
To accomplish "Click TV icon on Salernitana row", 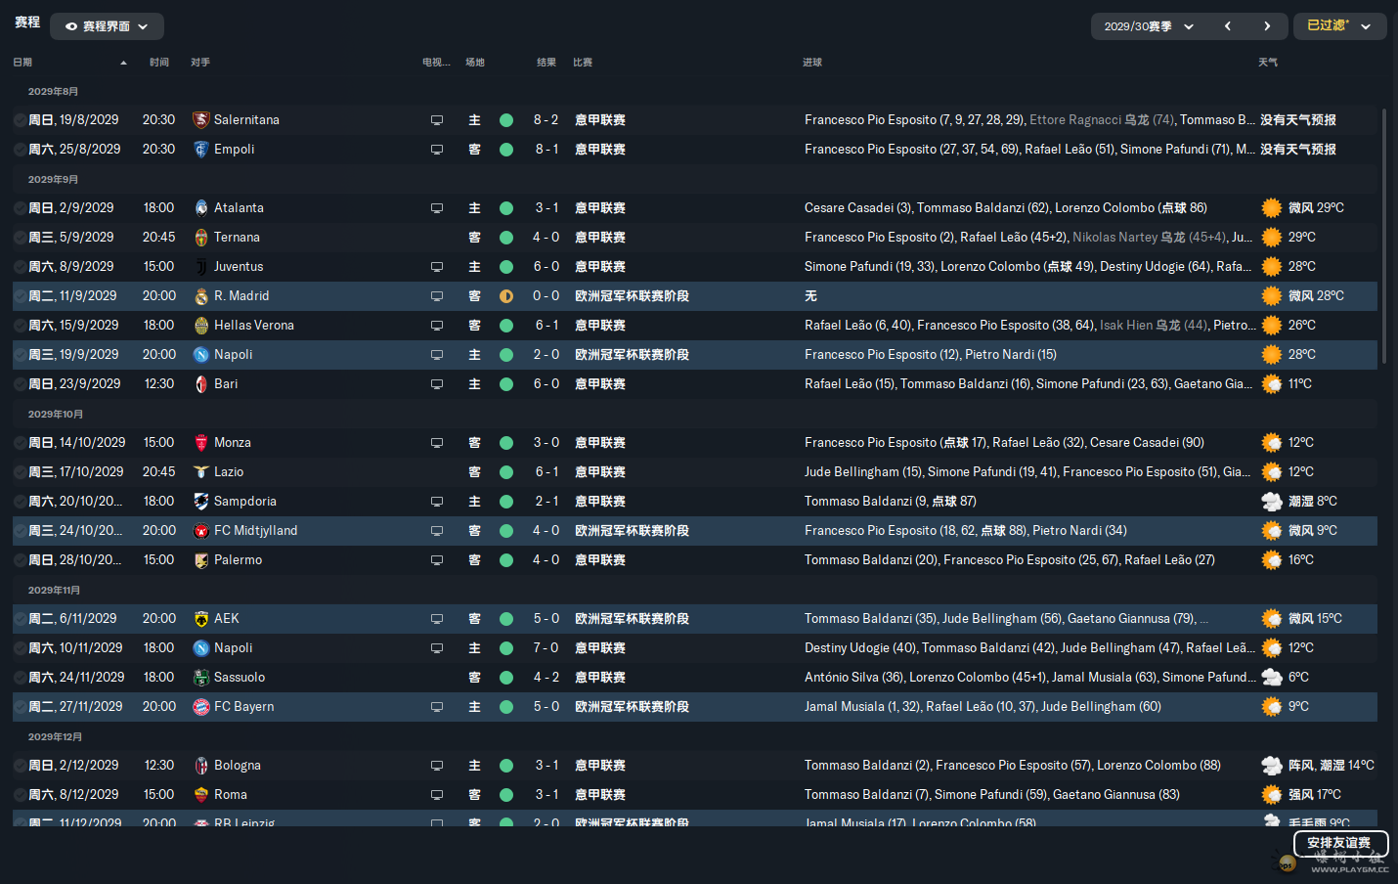I will [437, 120].
